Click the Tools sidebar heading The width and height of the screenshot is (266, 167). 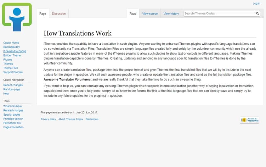pos(6,101)
